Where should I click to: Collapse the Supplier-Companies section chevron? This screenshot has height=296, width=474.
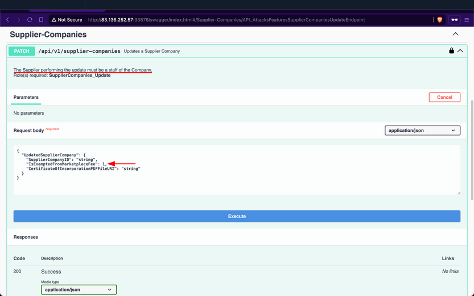click(x=456, y=34)
